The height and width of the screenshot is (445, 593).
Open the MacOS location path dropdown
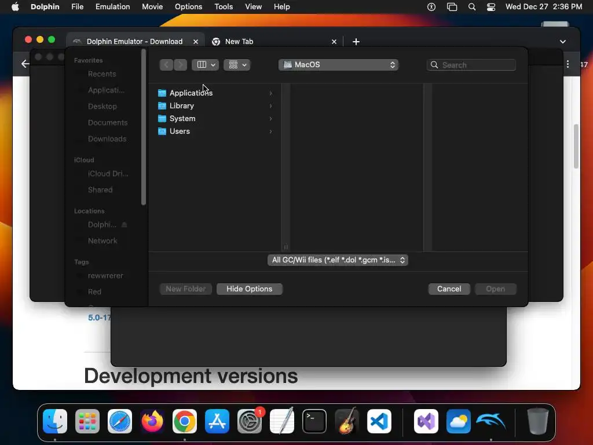pyautogui.click(x=338, y=65)
